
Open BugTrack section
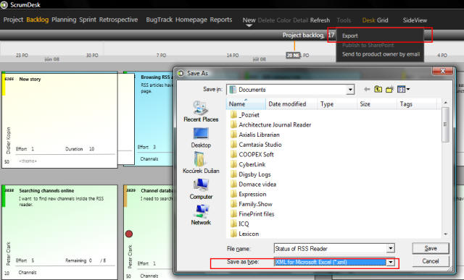pos(159,20)
